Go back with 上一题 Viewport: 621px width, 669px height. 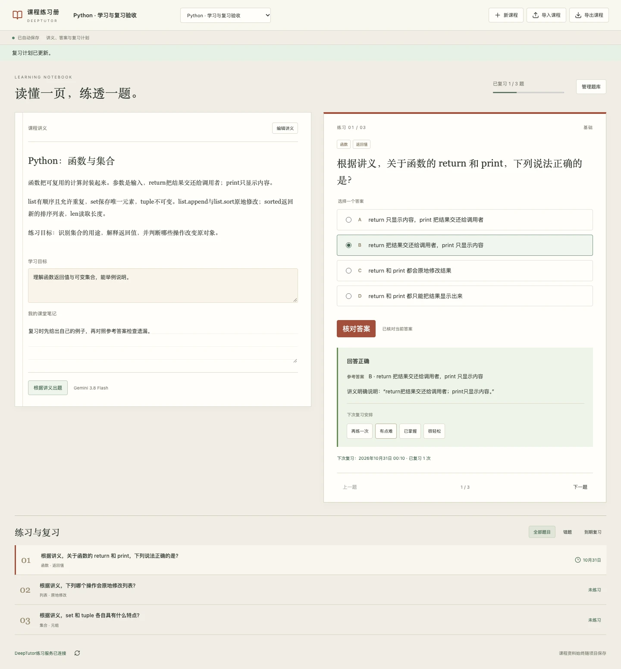pyautogui.click(x=350, y=487)
